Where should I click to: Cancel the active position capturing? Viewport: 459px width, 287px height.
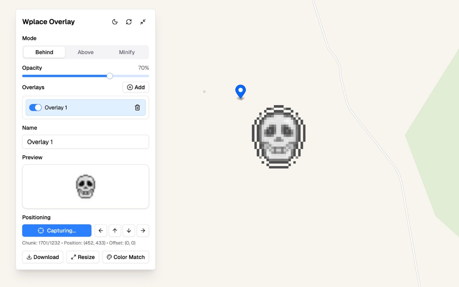(x=56, y=230)
